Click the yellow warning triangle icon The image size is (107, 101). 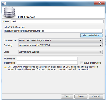[6, 67]
